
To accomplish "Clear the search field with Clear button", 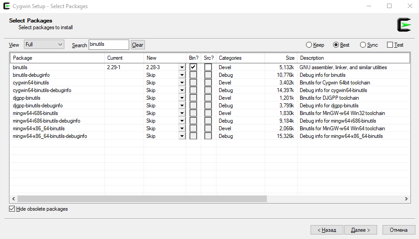I will point(138,45).
